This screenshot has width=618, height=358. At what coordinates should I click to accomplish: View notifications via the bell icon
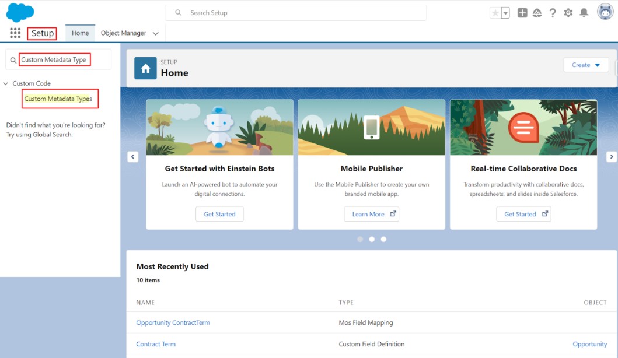tap(583, 12)
